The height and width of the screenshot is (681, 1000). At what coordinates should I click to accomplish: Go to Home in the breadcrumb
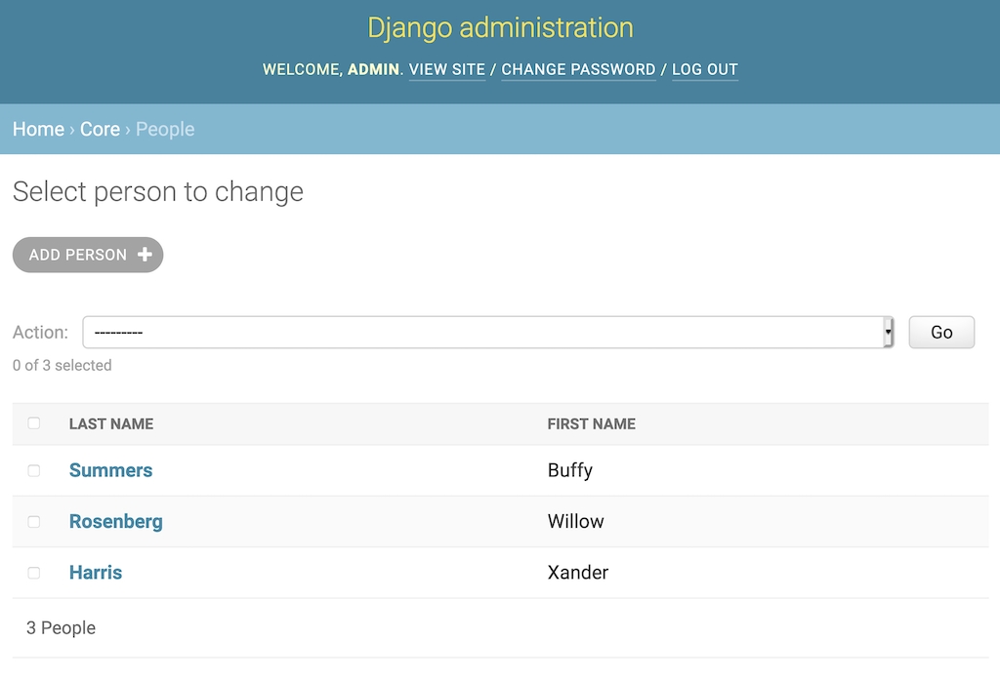pyautogui.click(x=38, y=129)
